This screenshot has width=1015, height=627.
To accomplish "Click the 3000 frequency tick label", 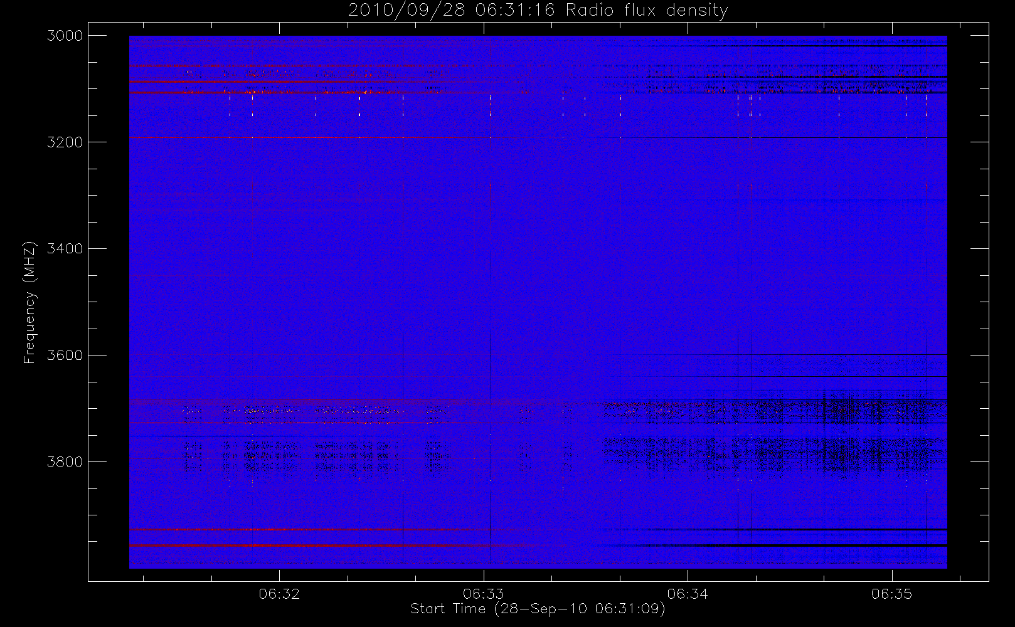I will (x=65, y=36).
